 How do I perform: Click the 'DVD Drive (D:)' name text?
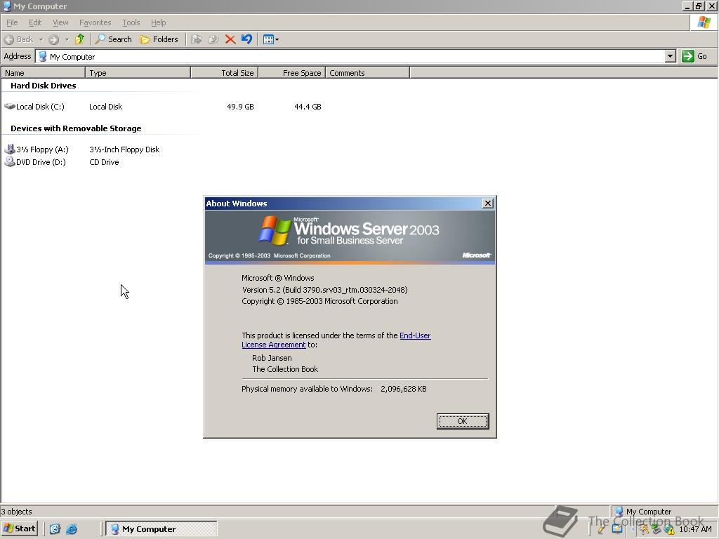41,162
